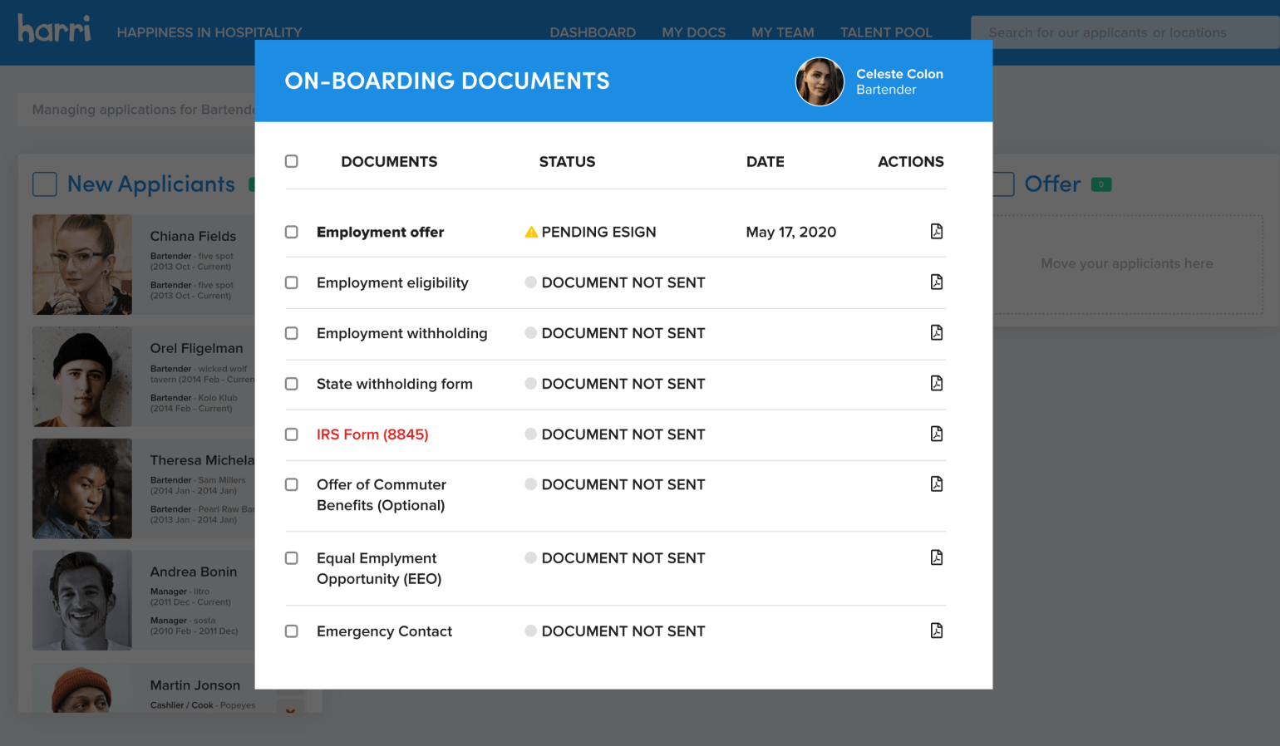Click Emergency Contact document file icon
The width and height of the screenshot is (1280, 746).
tap(936, 631)
